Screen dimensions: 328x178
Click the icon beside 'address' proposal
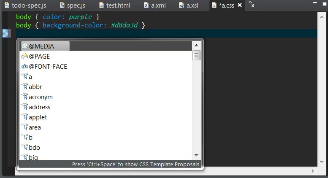point(24,107)
